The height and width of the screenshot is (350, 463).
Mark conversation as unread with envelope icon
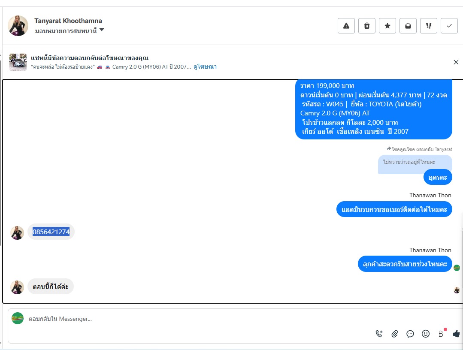pos(408,26)
